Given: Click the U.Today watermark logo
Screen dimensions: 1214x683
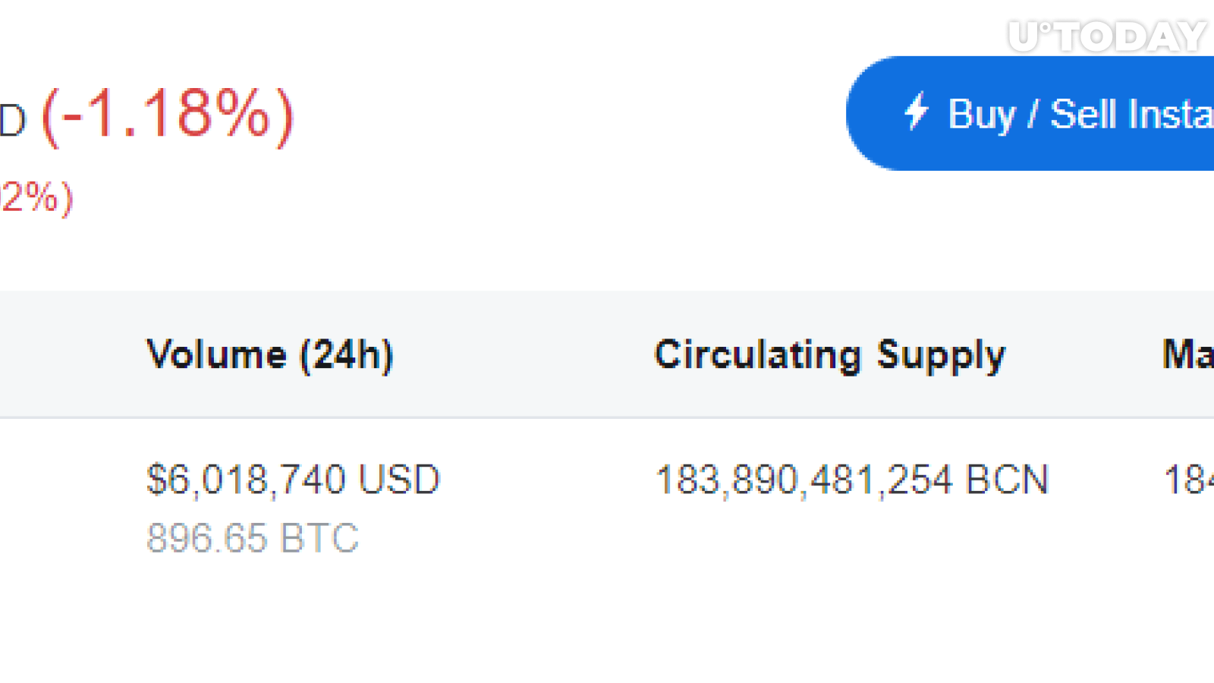Looking at the screenshot, I should [1107, 36].
